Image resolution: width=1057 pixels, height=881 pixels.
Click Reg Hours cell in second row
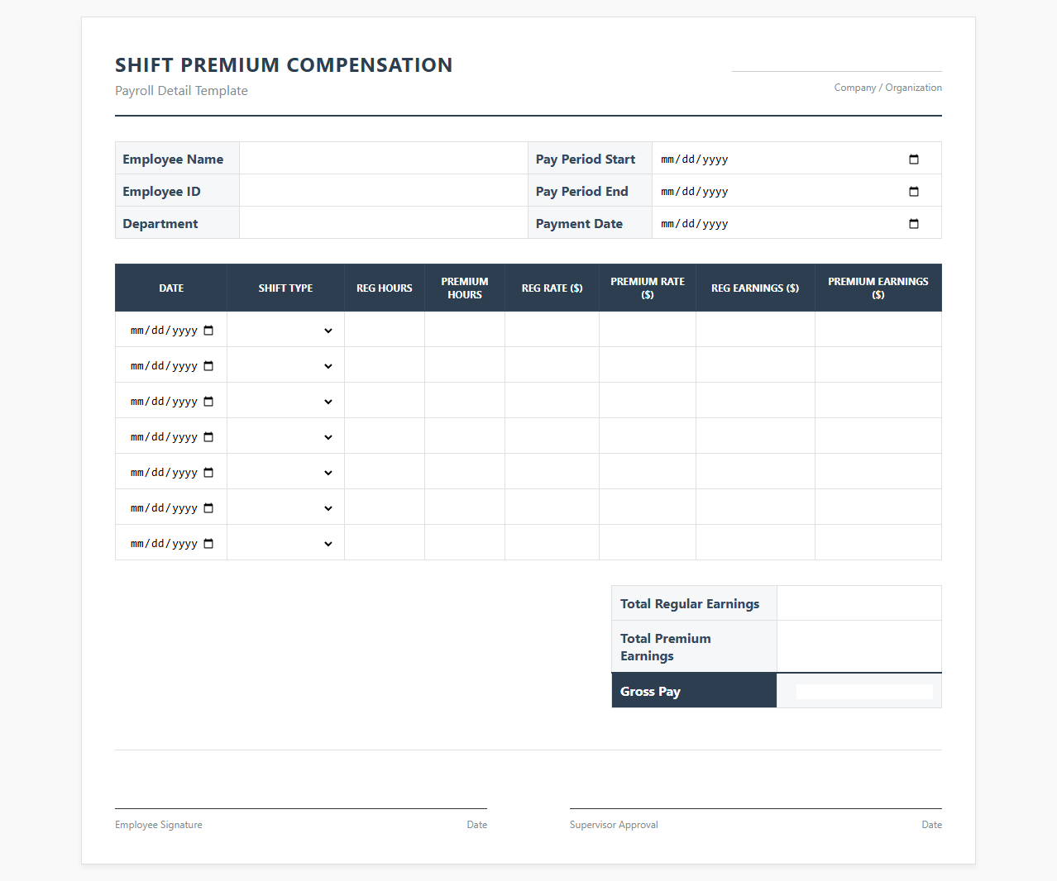click(x=385, y=365)
